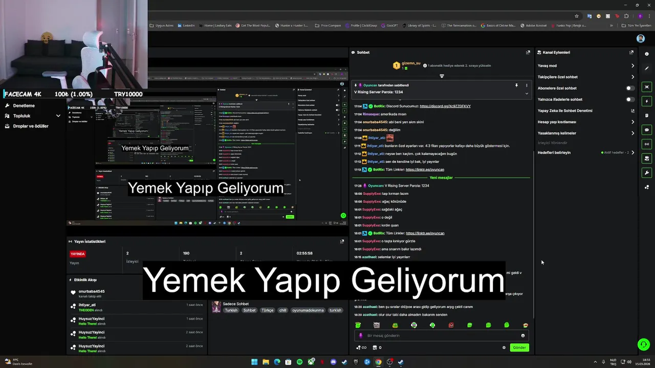Open Spotify from the Windows taskbar

(299, 362)
